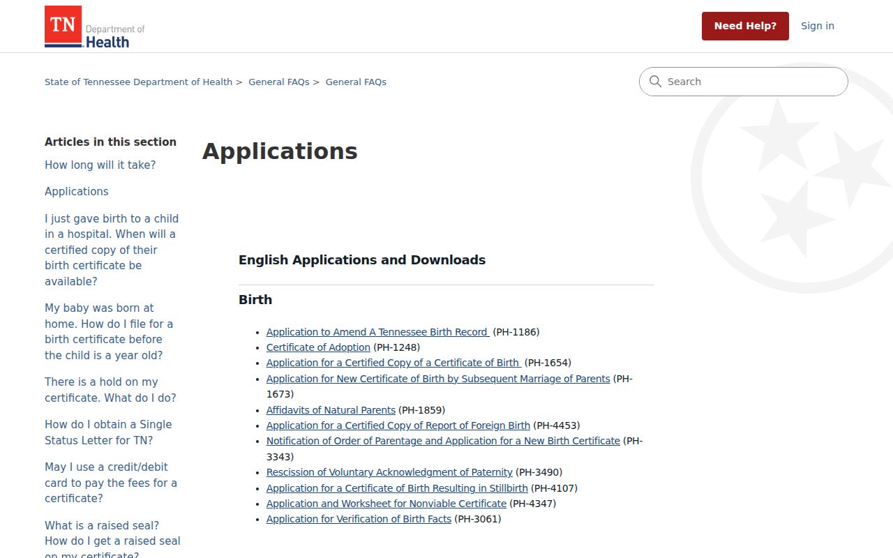
Task: Click the 'Birth' section heading
Action: [x=255, y=300]
